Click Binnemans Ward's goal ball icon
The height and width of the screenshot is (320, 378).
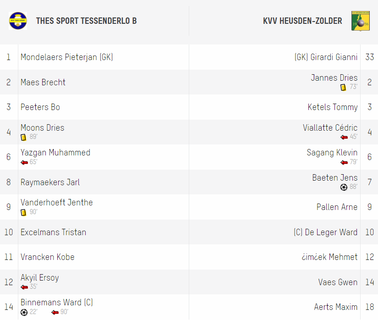tap(24, 312)
